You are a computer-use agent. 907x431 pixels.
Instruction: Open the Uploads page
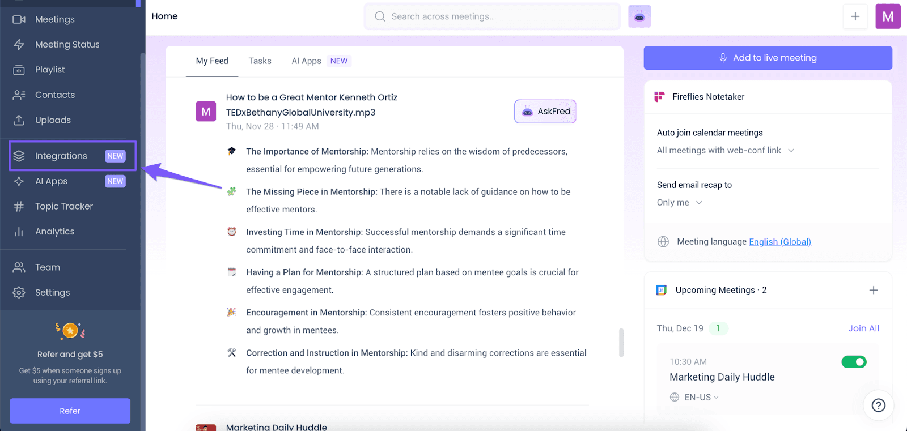pos(53,120)
